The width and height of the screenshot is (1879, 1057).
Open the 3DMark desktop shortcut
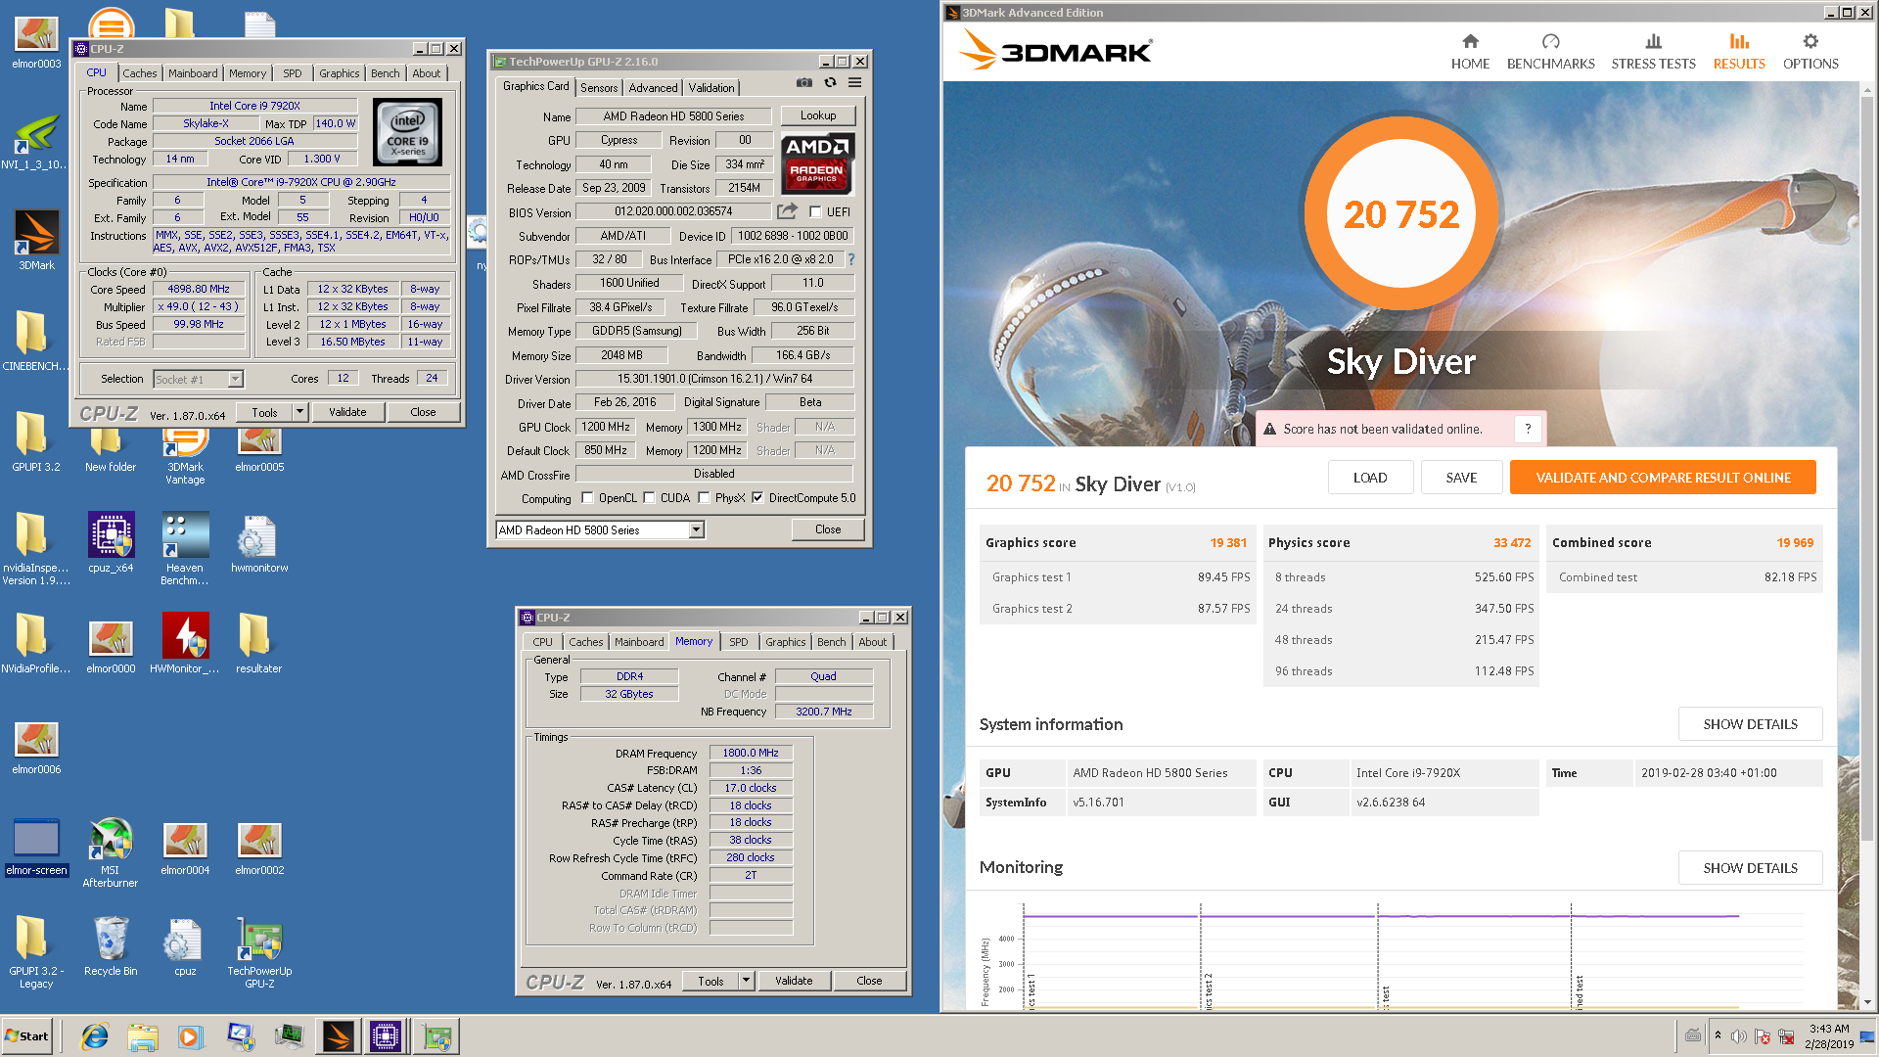tap(36, 241)
